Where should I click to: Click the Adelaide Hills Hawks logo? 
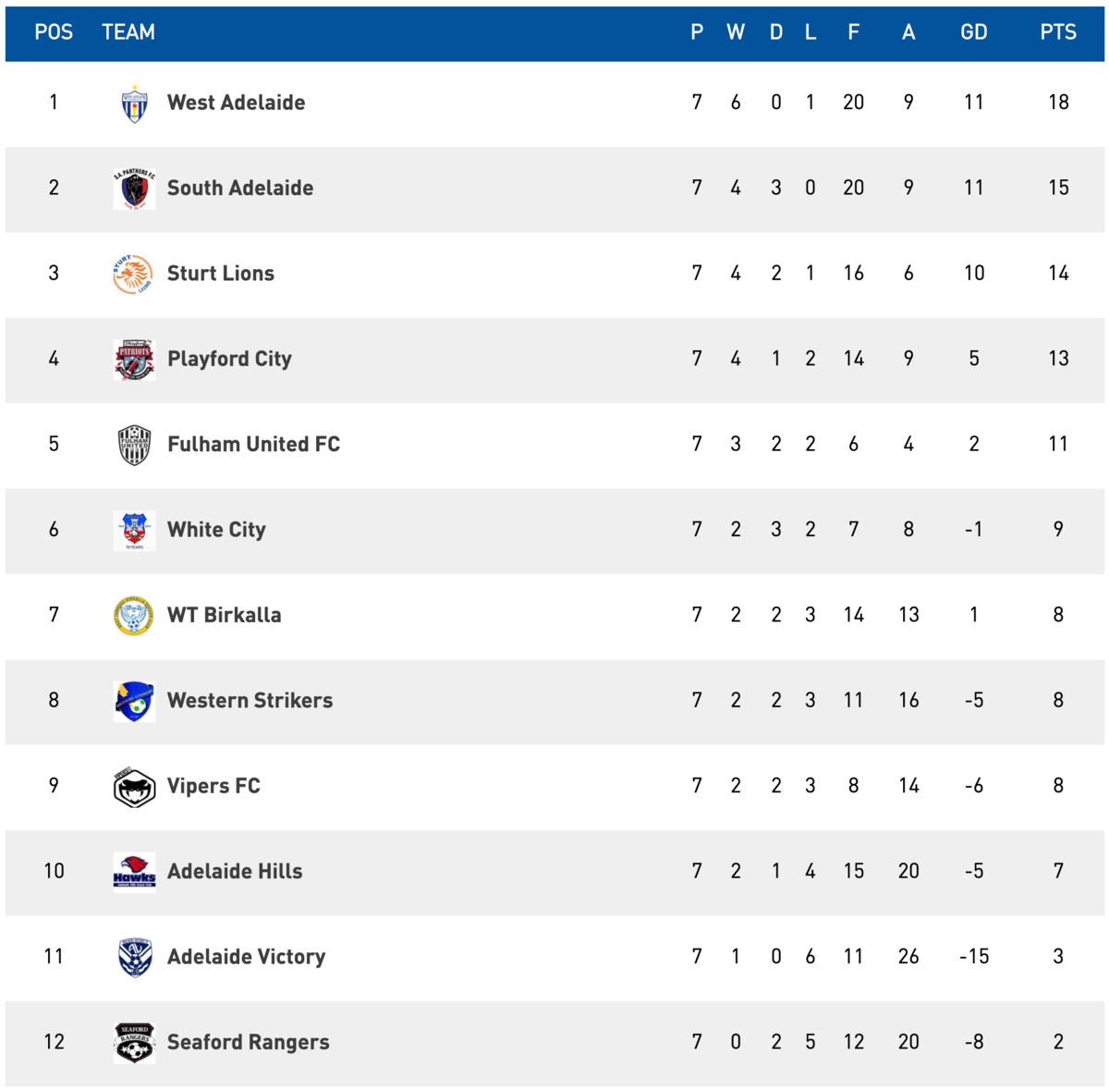135,872
